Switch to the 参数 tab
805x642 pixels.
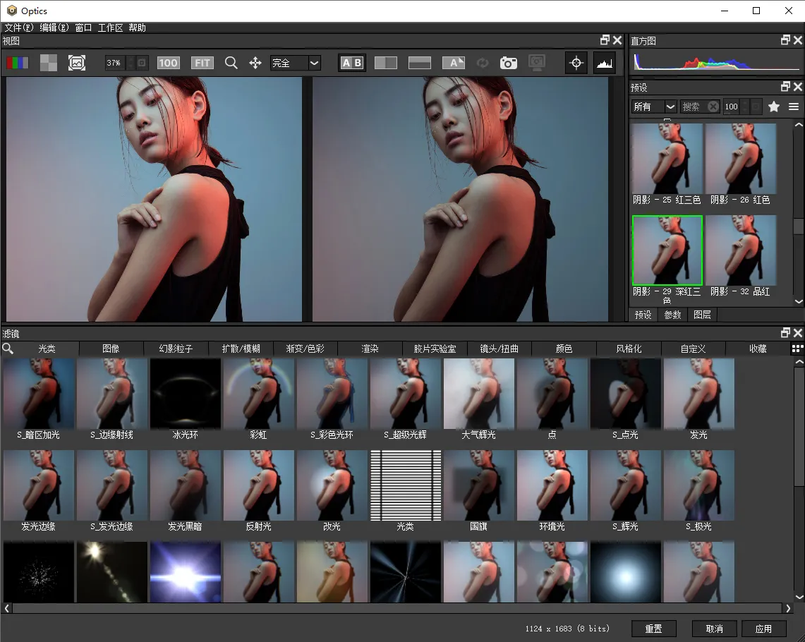672,315
